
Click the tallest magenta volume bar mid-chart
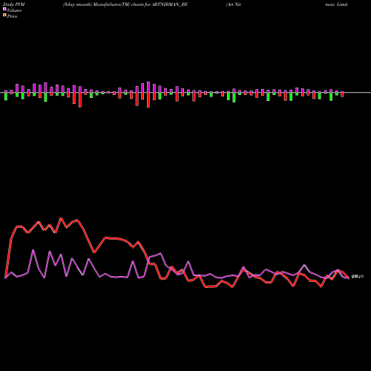[148, 87]
